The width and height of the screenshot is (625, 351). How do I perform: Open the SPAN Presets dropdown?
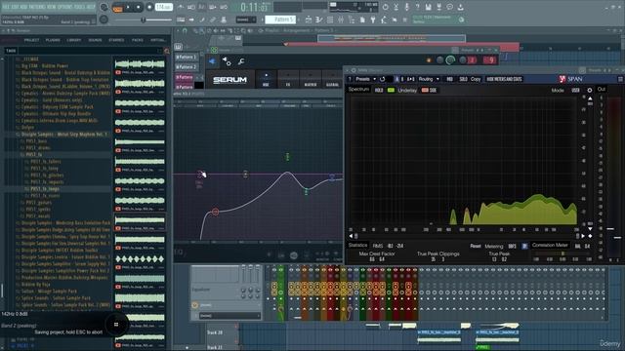(x=365, y=79)
